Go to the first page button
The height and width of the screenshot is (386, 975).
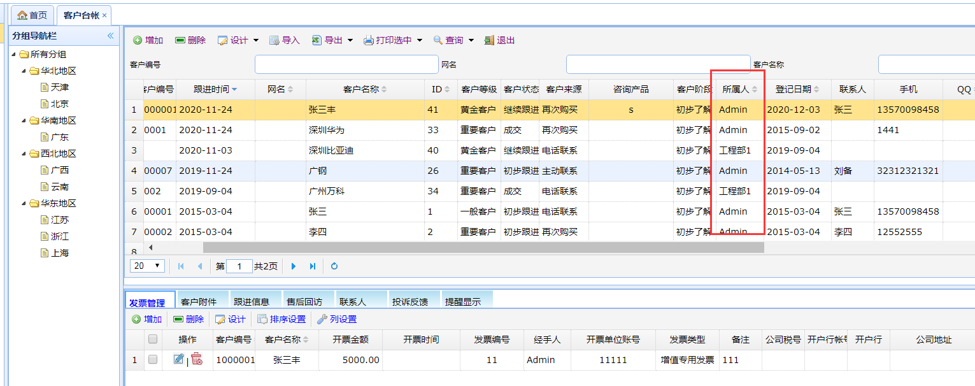click(181, 266)
